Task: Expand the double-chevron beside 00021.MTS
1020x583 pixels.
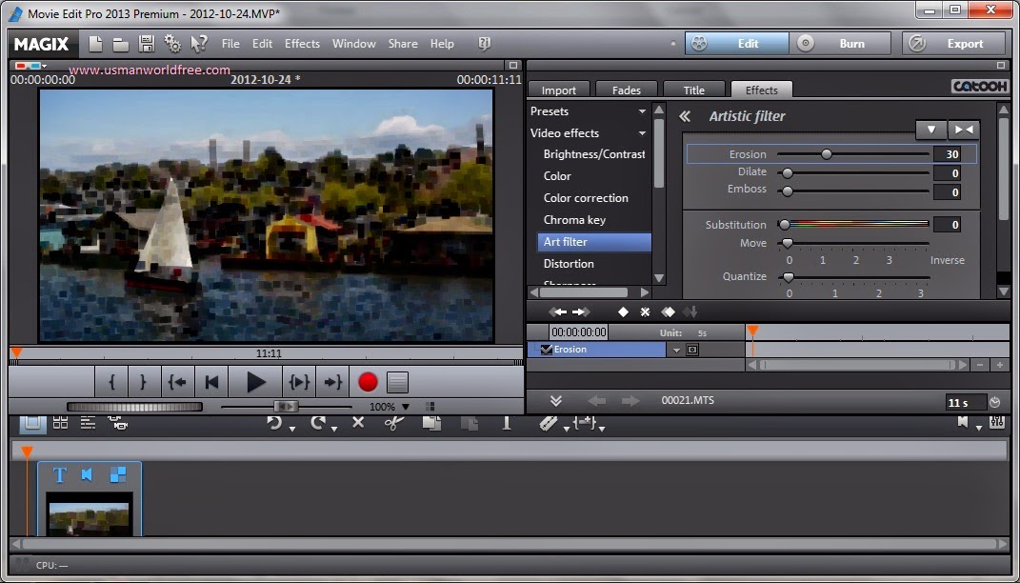Action: click(x=555, y=401)
